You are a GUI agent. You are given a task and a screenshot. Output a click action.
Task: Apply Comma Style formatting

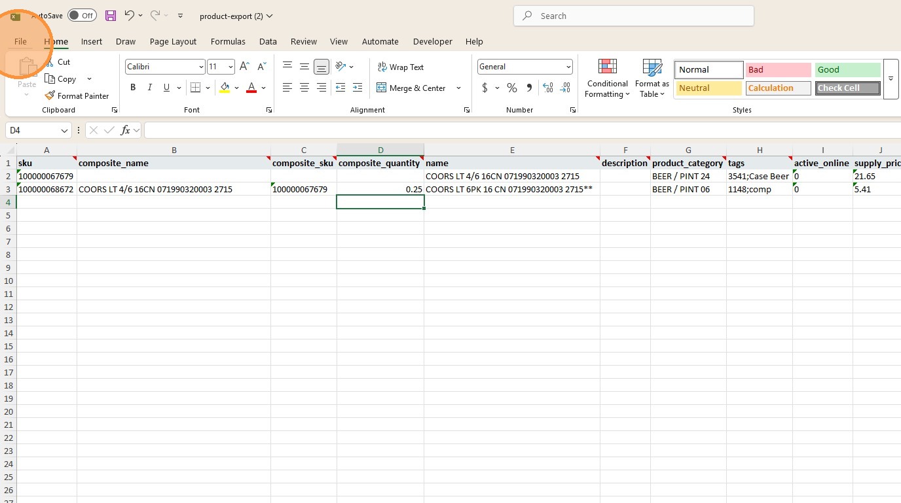coord(529,88)
